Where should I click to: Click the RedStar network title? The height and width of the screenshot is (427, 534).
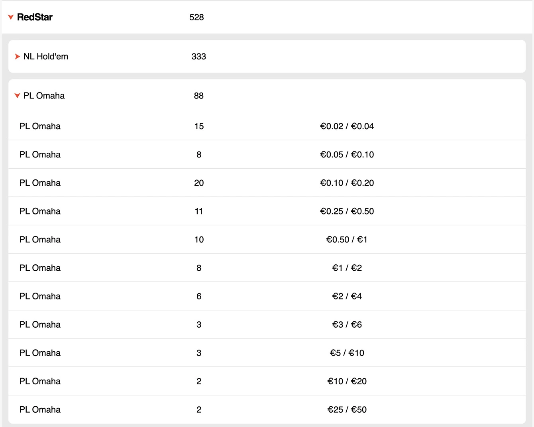(x=35, y=17)
